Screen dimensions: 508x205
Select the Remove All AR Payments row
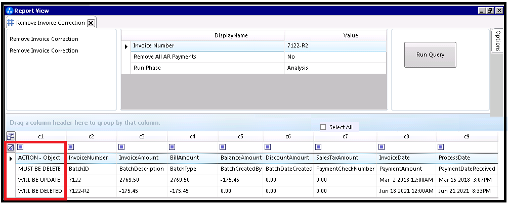click(x=259, y=57)
